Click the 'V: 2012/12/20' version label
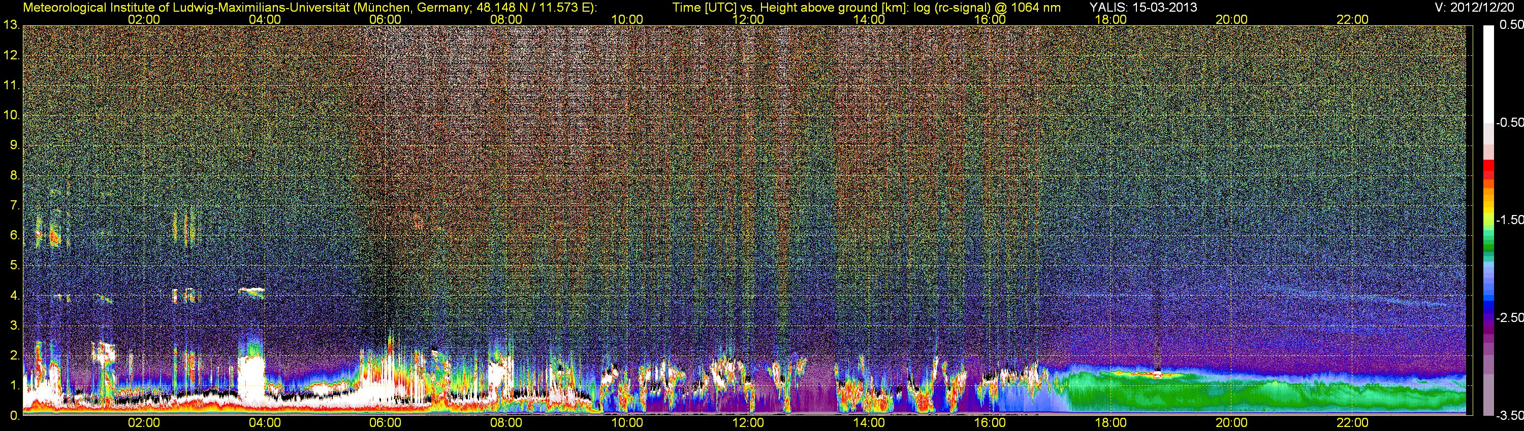This screenshot has height=431, width=1524. (1473, 7)
